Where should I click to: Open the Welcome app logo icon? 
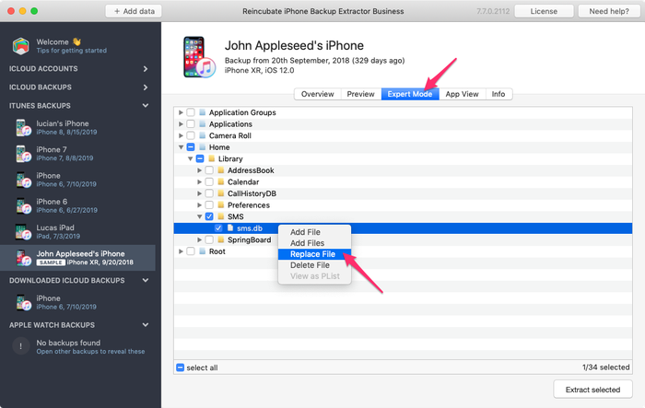pos(20,46)
